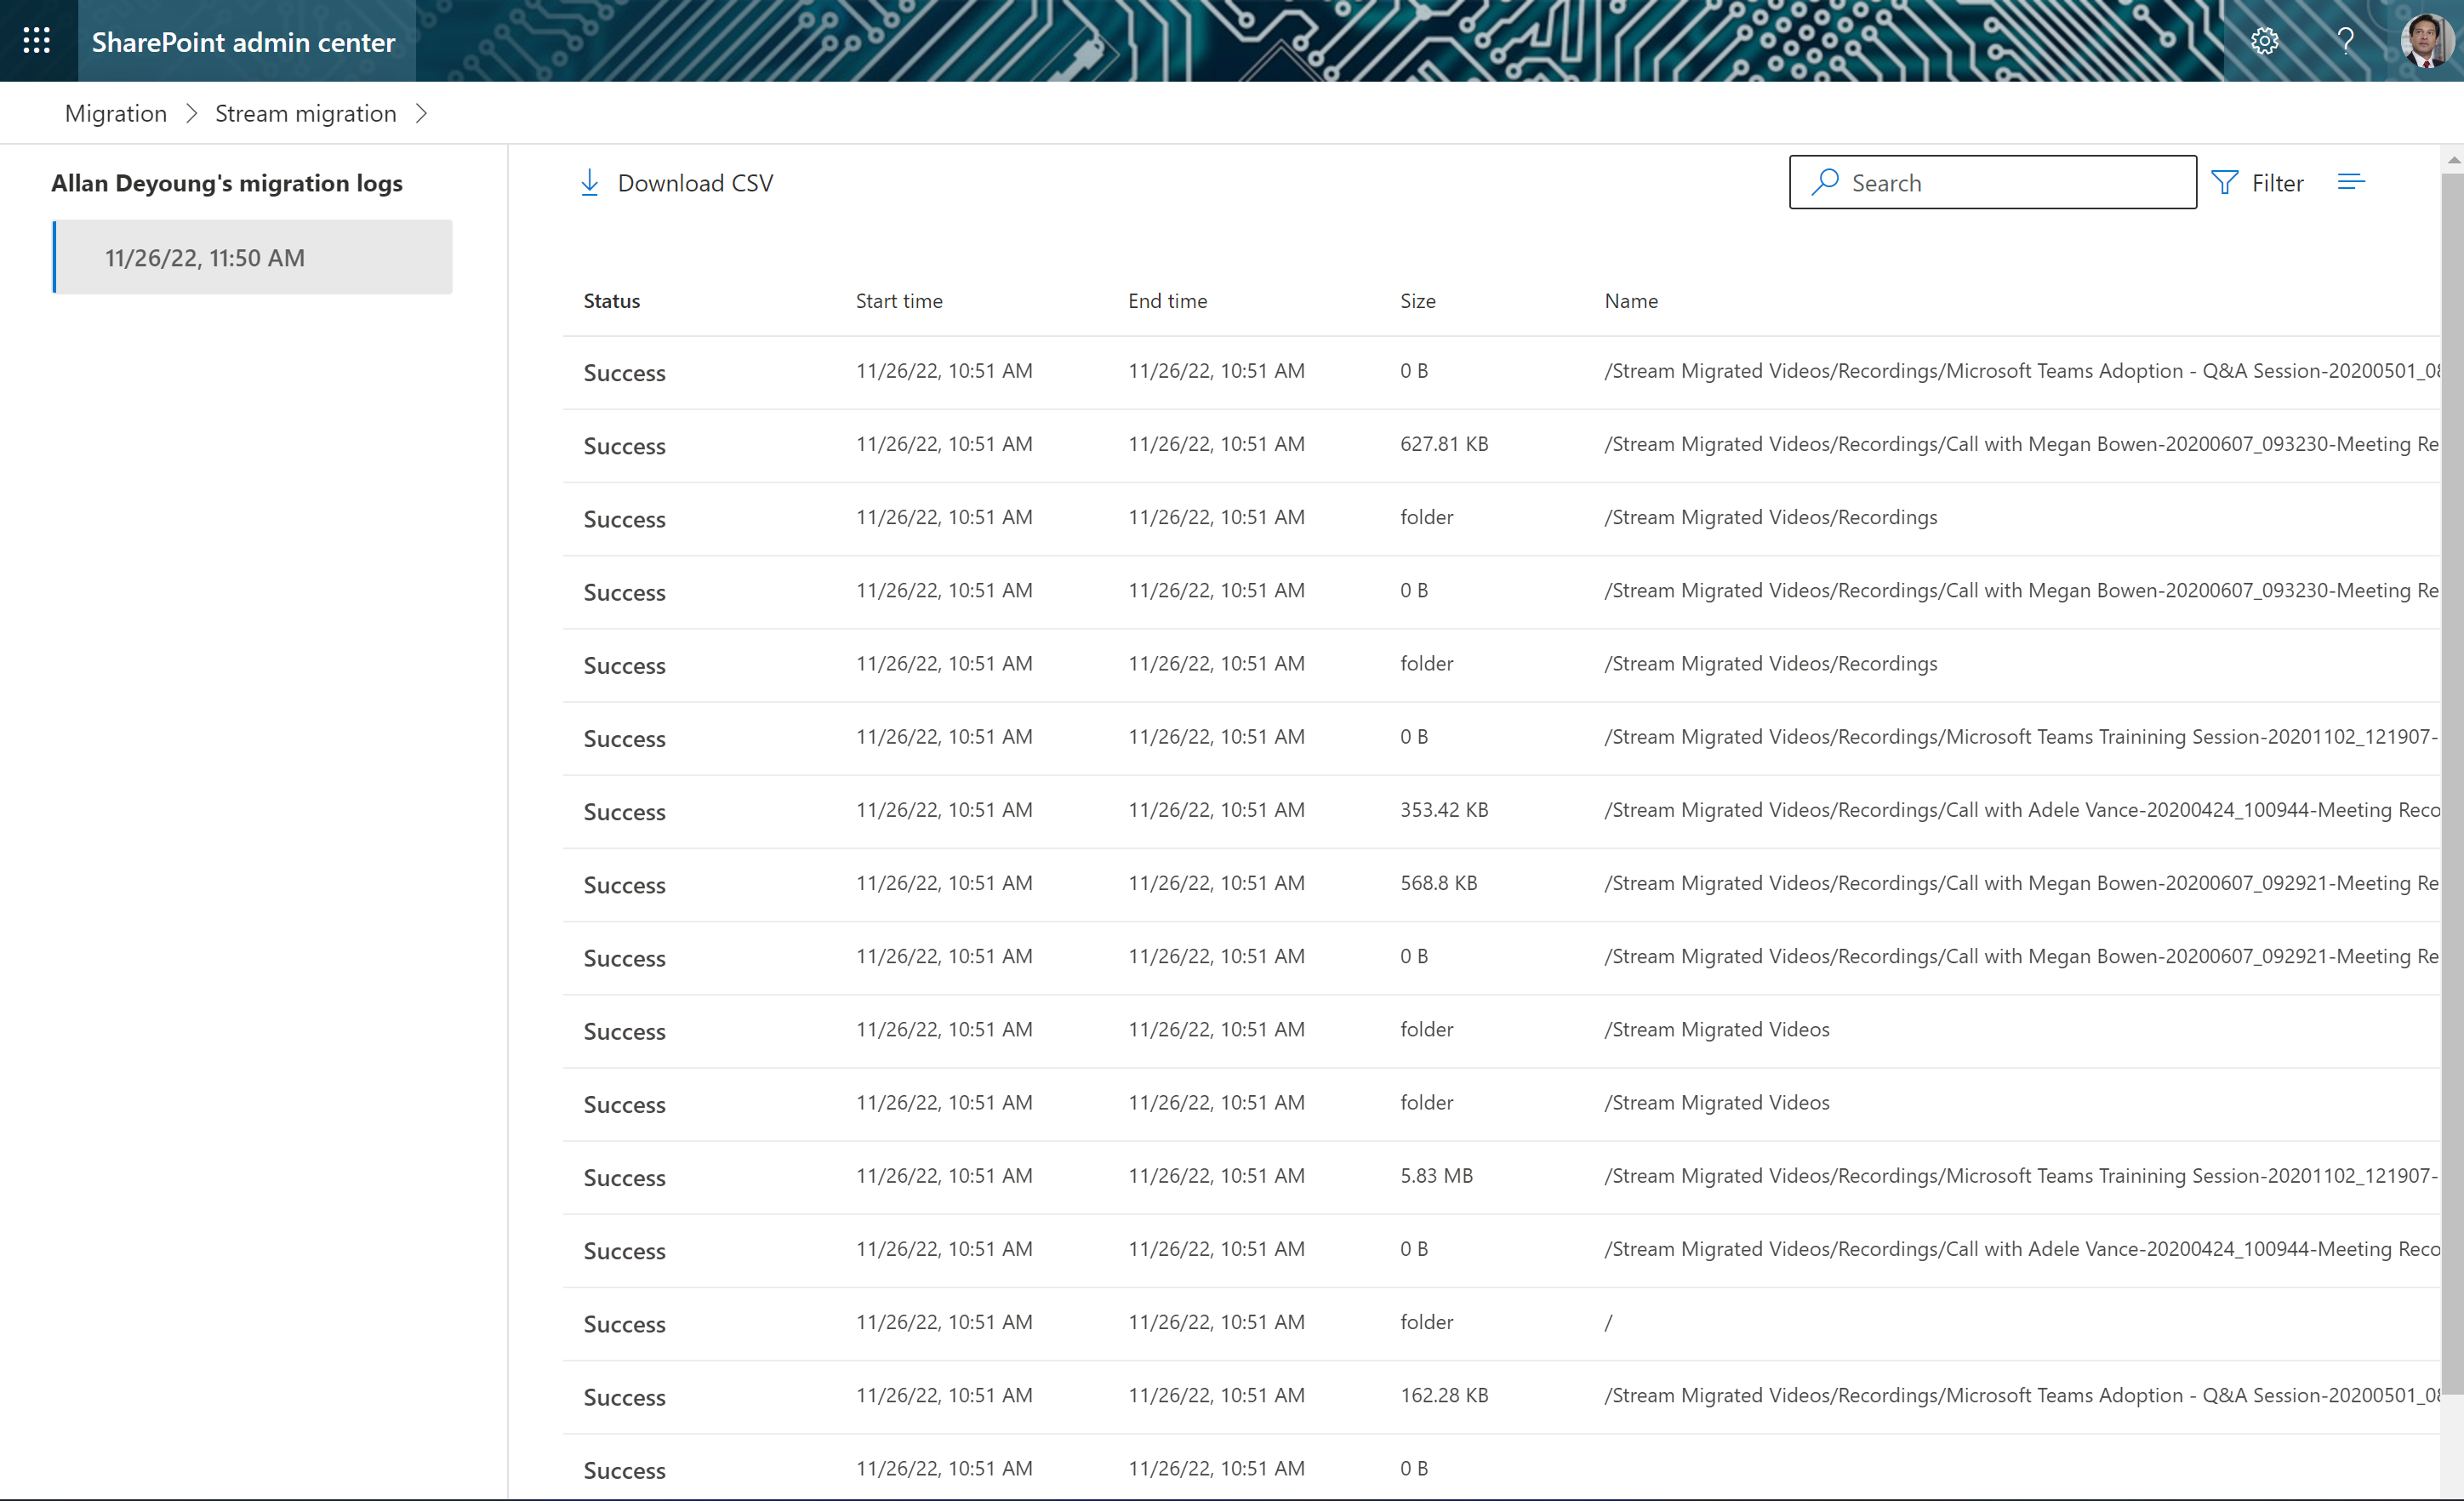Expand the breadcrumb chevron after Migration
The height and width of the screenshot is (1501, 2464).
[191, 113]
